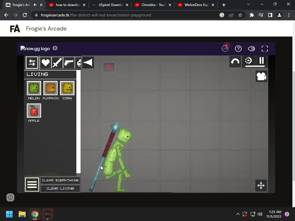Open the now.gg performance stats icon
Screen dimensions: 295x221
pyautogui.click(x=225, y=48)
